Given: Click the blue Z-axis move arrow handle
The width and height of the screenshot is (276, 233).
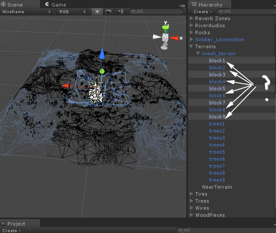Looking at the screenshot, I should click(102, 54).
